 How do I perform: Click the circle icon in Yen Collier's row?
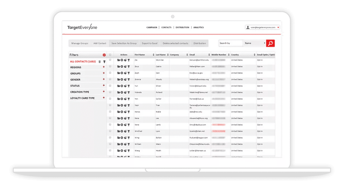click(x=122, y=99)
